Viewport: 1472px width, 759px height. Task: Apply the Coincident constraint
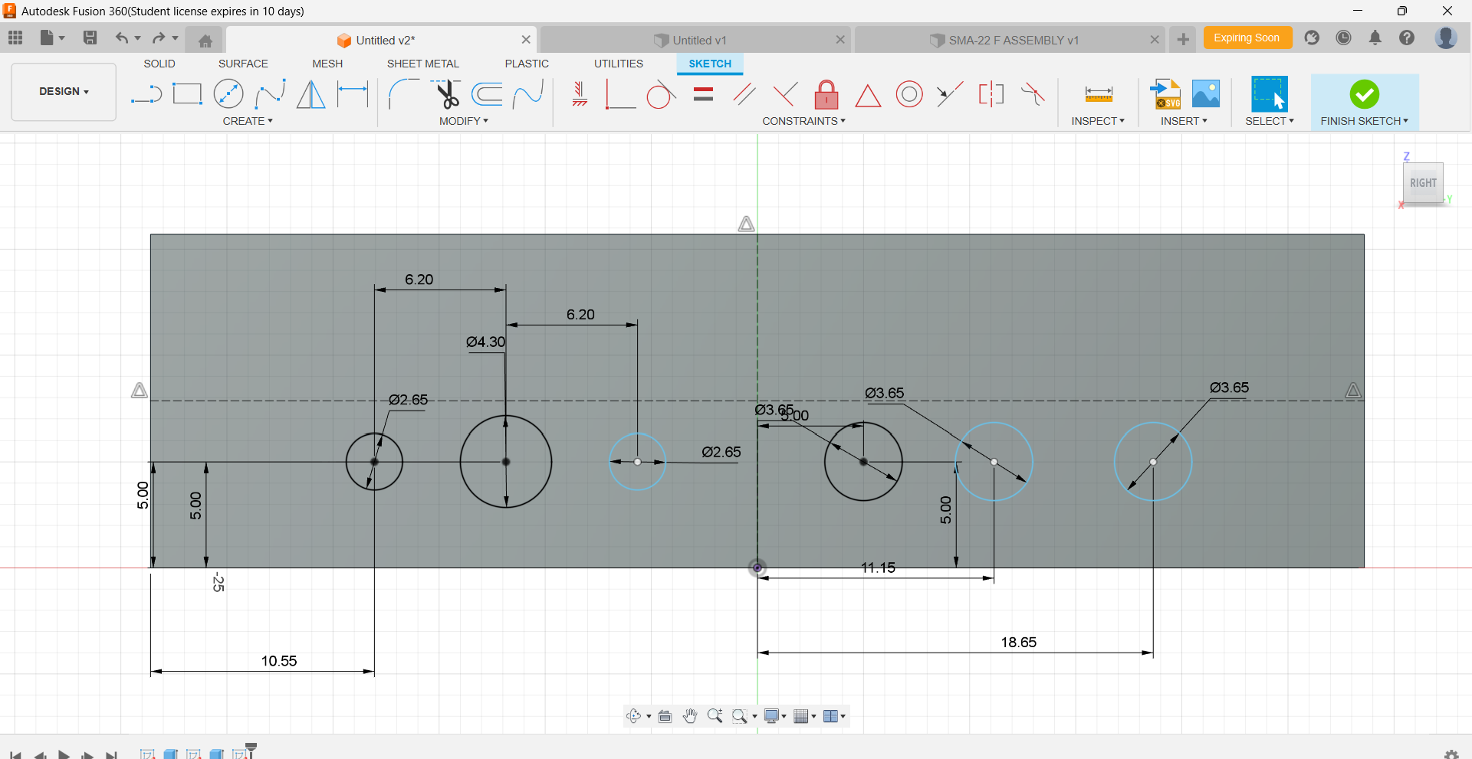coord(620,94)
